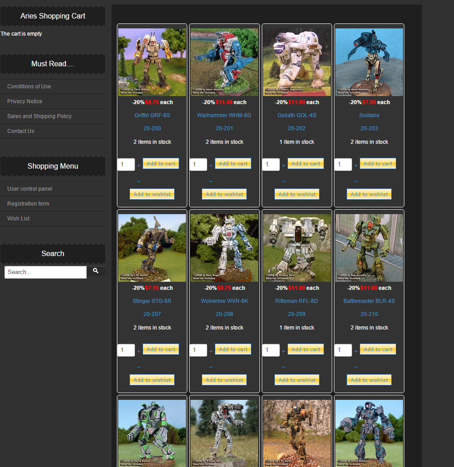Open the Stinger STG-5R product link
This screenshot has width=454, height=467.
[152, 301]
